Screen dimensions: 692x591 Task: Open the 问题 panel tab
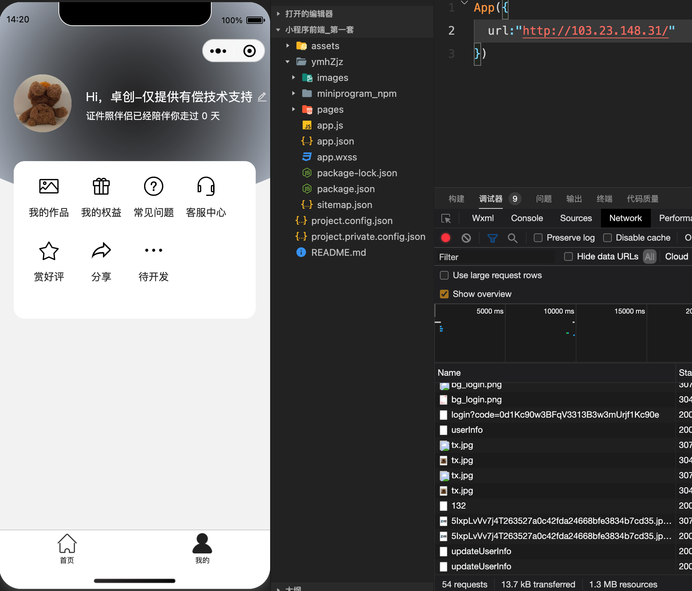click(x=544, y=199)
